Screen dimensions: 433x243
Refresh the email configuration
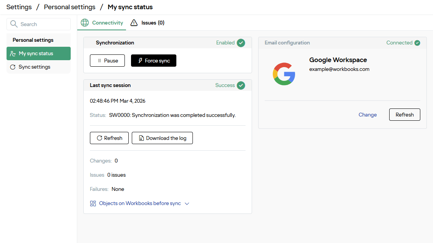click(x=405, y=115)
